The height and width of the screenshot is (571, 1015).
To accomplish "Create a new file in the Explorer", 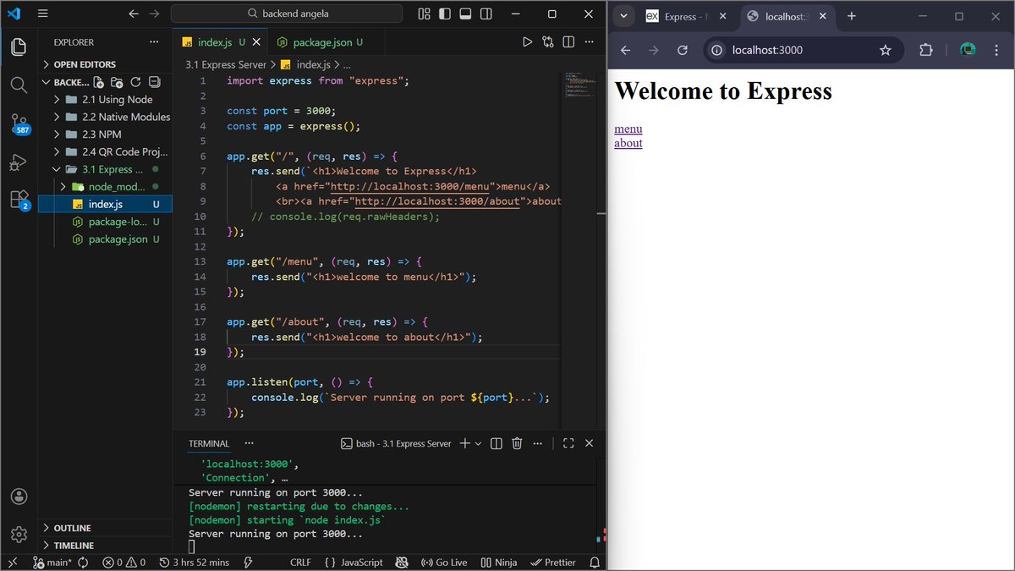I will (97, 82).
